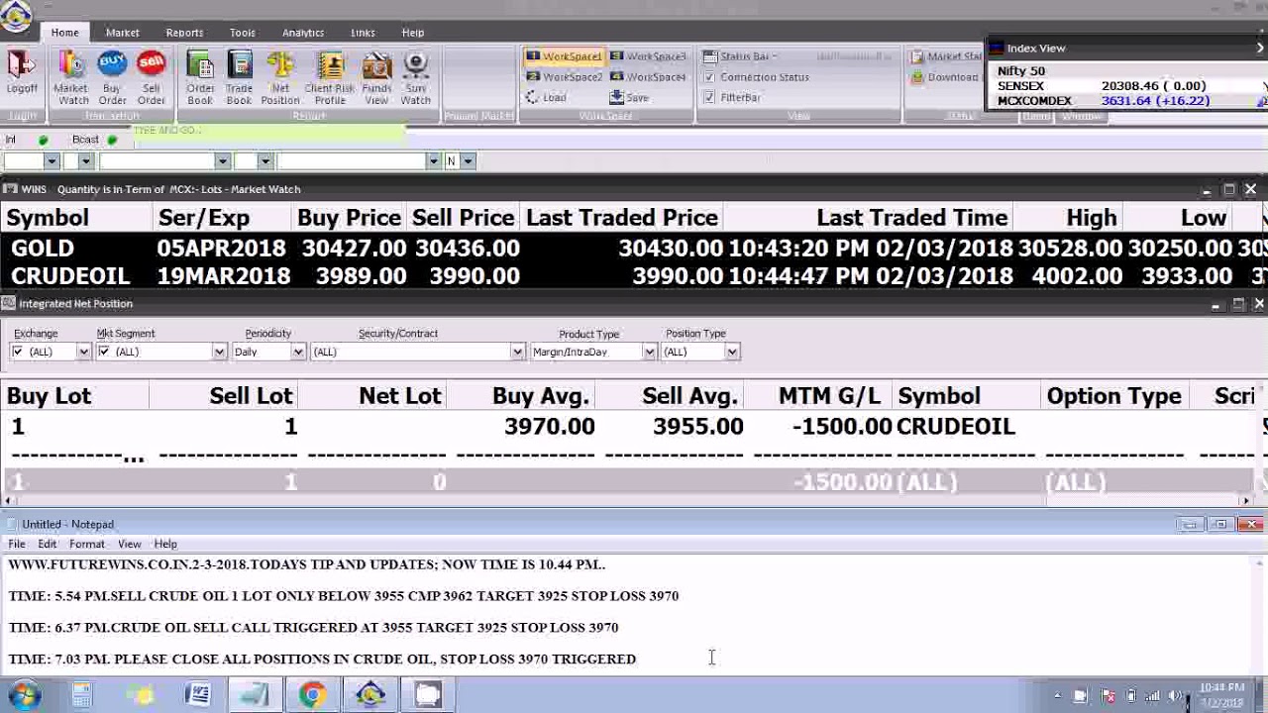Expand the Exchange dropdown
This screenshot has height=713, width=1268.
click(83, 352)
